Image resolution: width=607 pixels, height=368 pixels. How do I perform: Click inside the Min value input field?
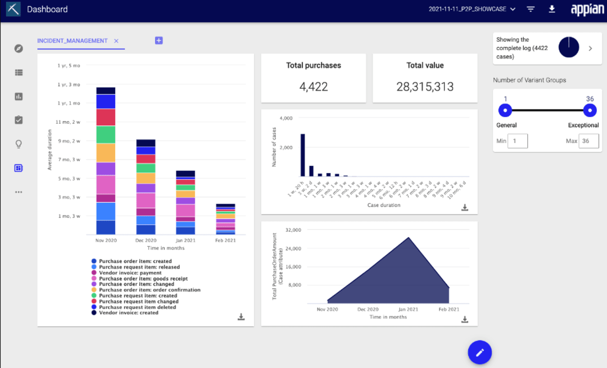click(x=517, y=141)
